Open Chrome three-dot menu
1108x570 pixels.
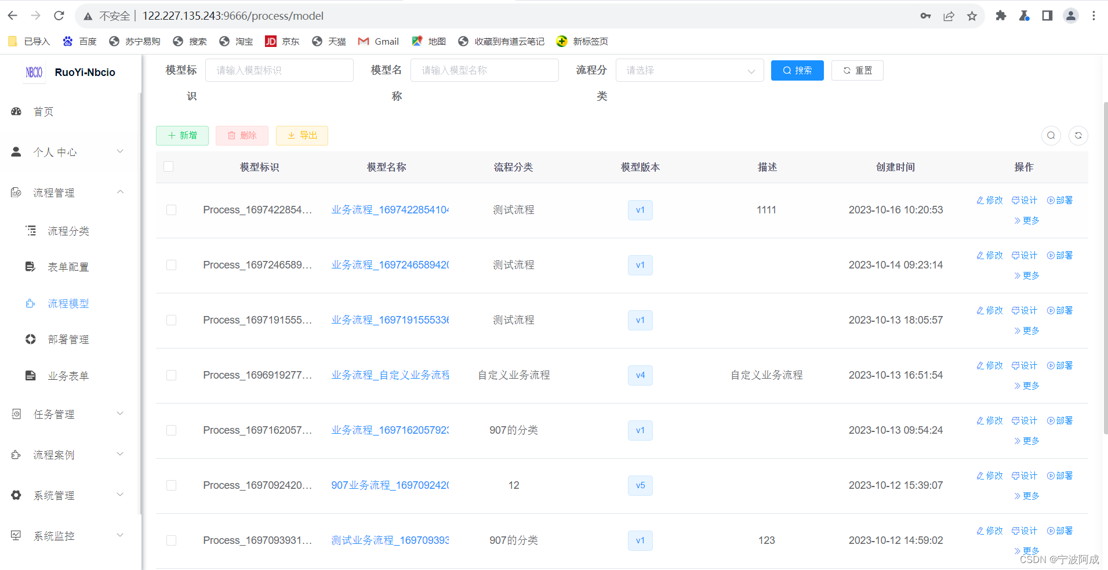coord(1094,16)
